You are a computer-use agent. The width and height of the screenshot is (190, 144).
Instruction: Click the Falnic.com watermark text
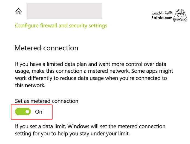tap(162, 18)
